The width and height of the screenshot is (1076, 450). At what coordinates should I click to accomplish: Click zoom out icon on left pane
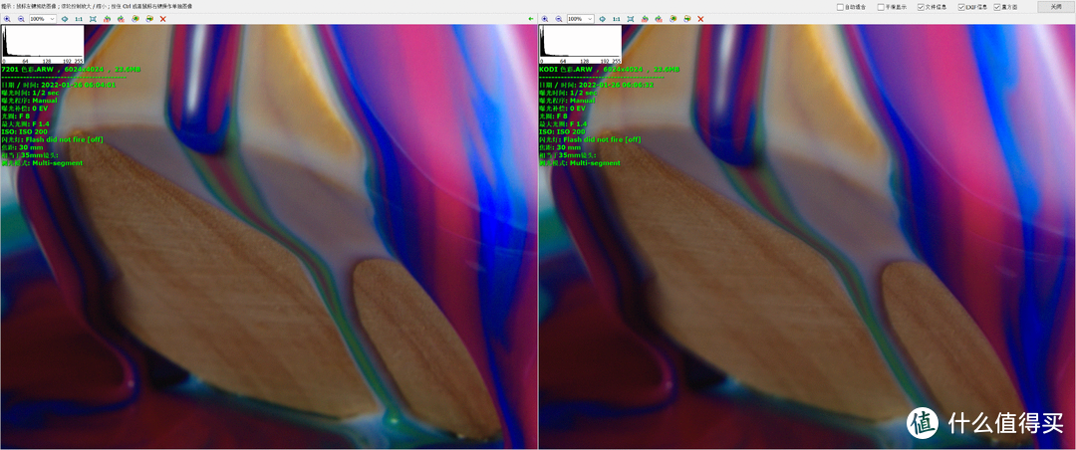coord(20,19)
